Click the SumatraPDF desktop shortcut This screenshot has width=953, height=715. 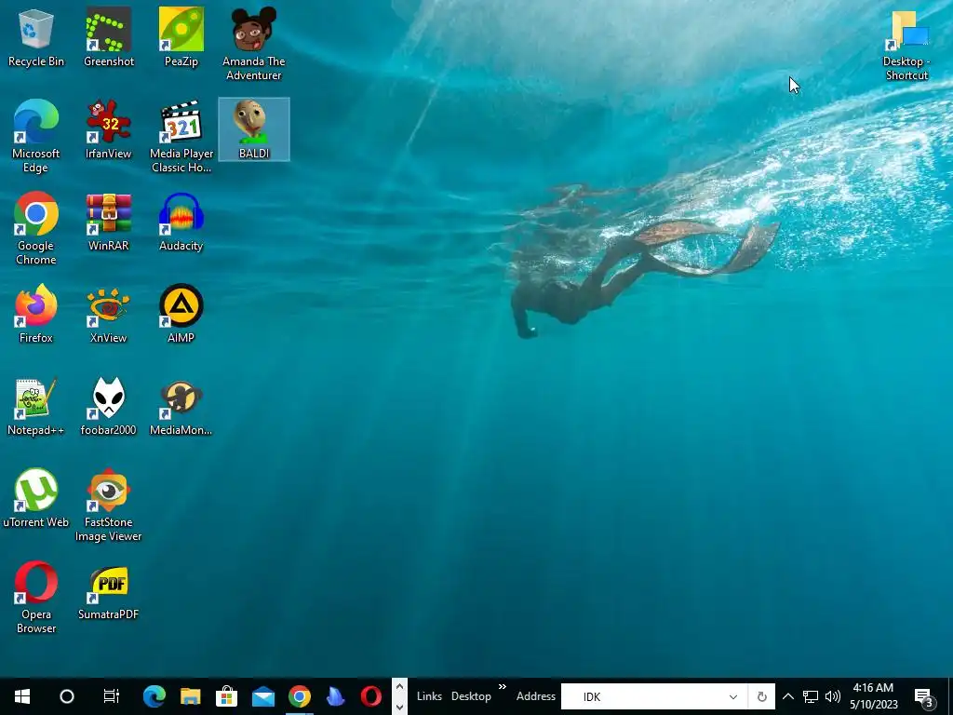108,591
